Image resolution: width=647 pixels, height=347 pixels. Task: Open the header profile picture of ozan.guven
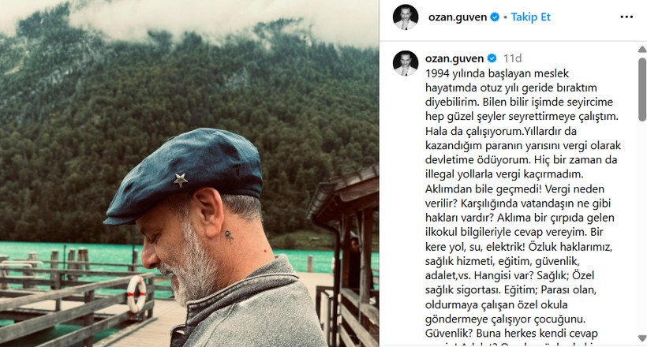[x=406, y=17]
